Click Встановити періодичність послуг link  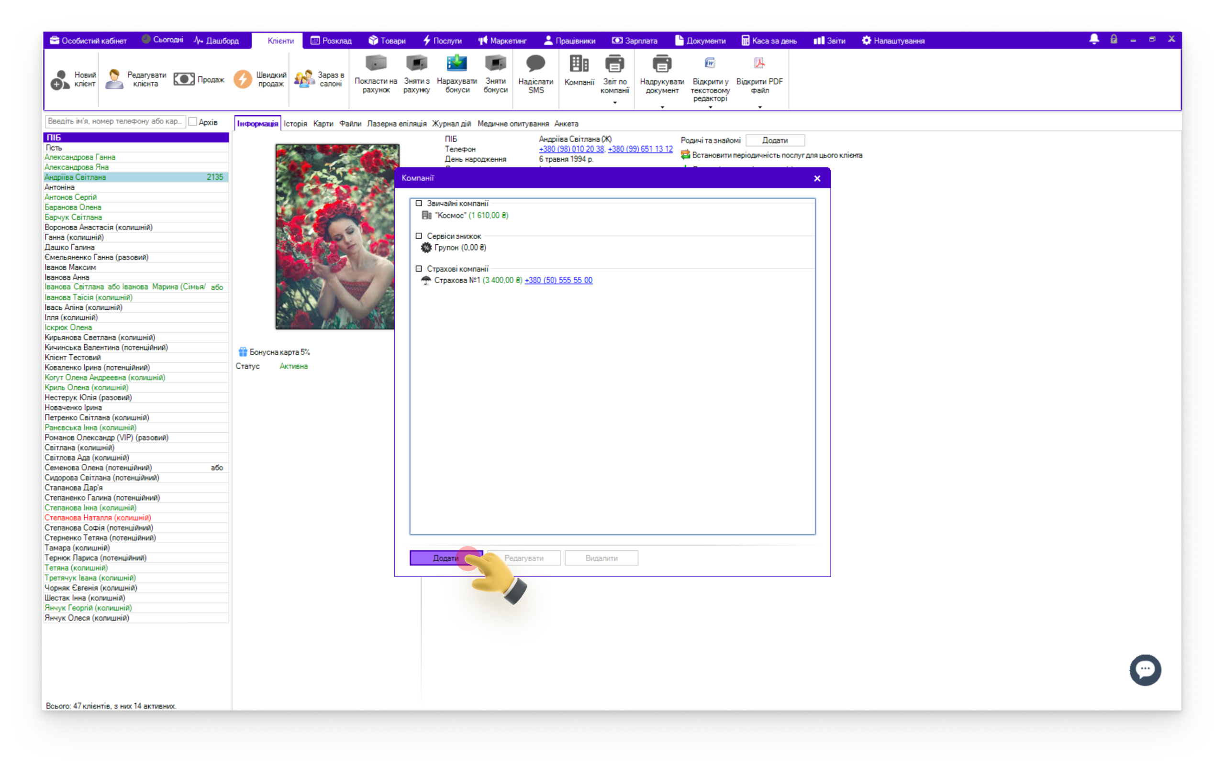point(777,155)
